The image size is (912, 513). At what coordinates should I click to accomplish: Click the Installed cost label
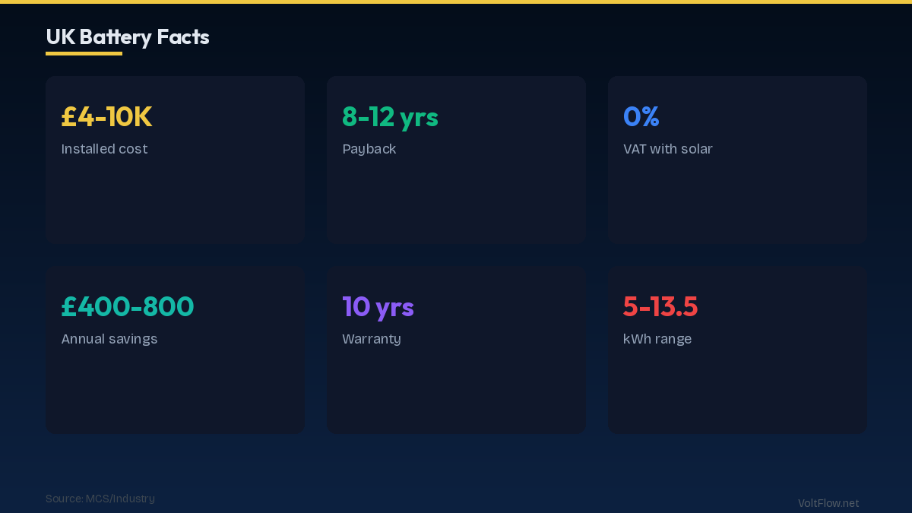point(104,149)
